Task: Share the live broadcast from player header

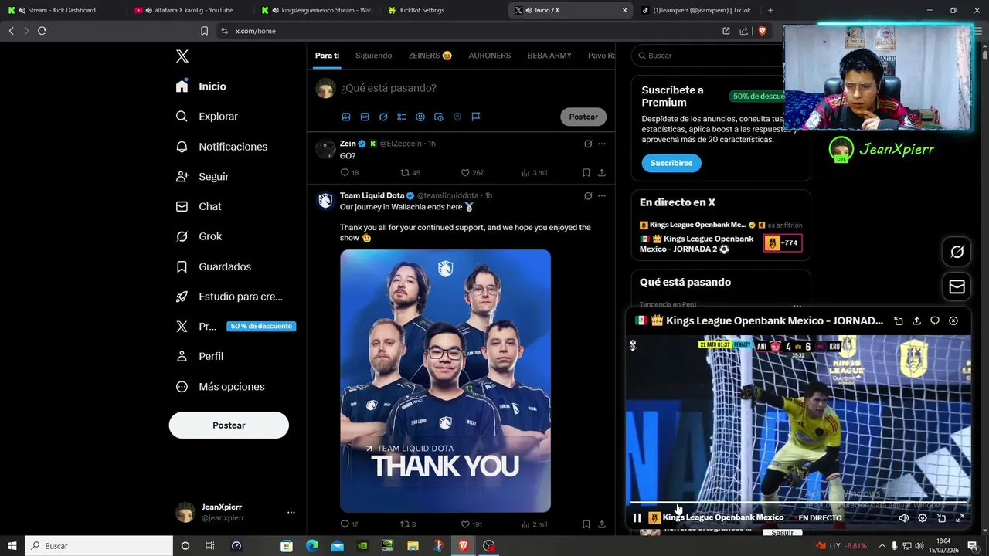Action: click(916, 320)
